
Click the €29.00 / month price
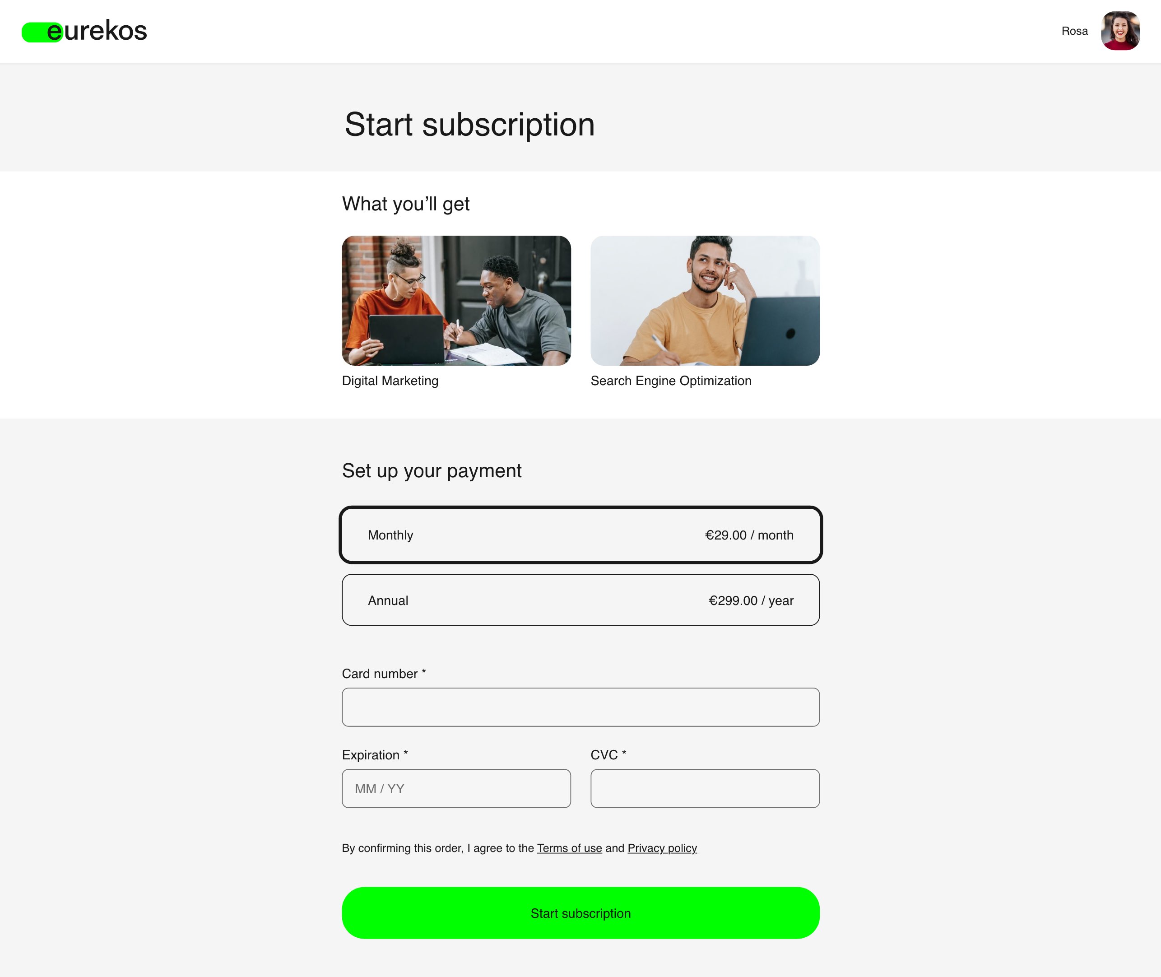(749, 535)
